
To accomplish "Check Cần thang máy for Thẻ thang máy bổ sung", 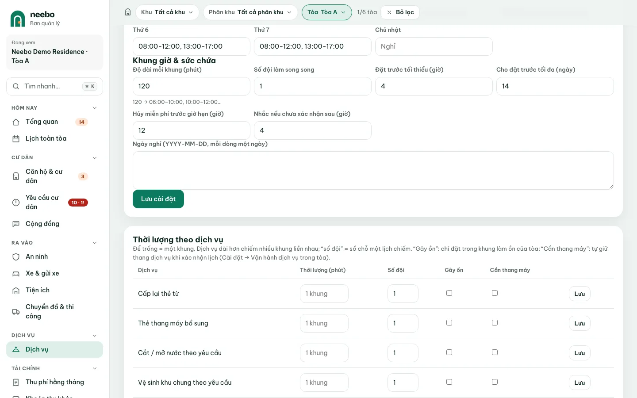I will point(495,323).
